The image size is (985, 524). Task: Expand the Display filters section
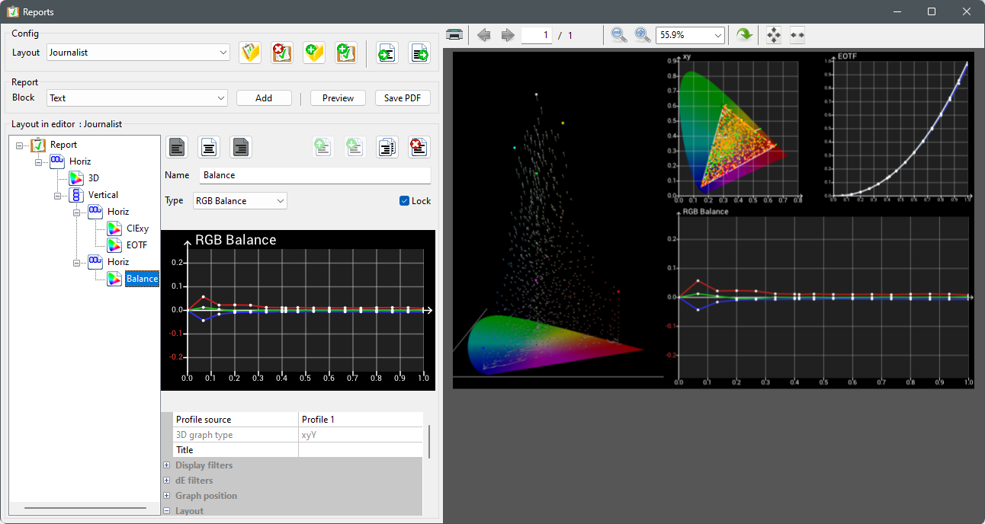166,465
